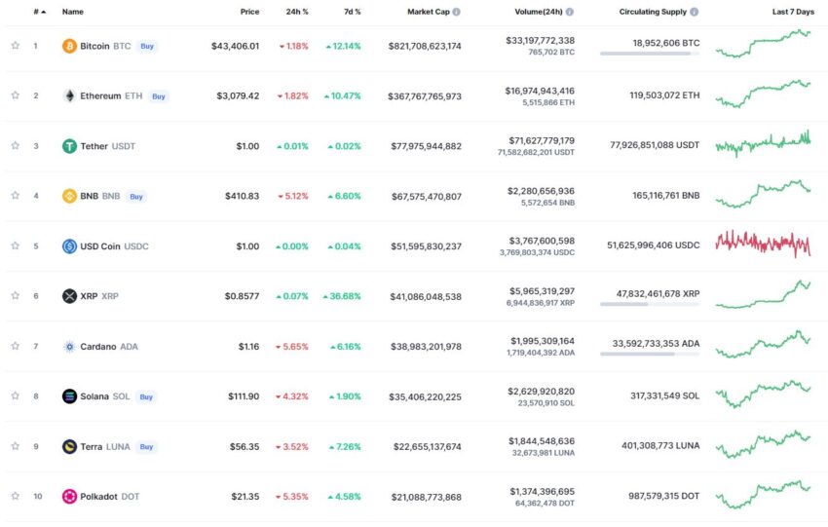Toggle the Tether watchlist star
Screen dimensions: 828x527
point(16,145)
